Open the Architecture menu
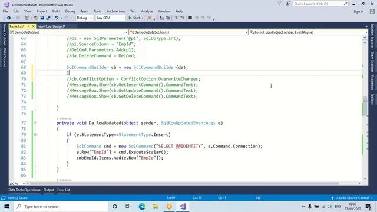This screenshot has height=212, width=377. tap(115, 11)
